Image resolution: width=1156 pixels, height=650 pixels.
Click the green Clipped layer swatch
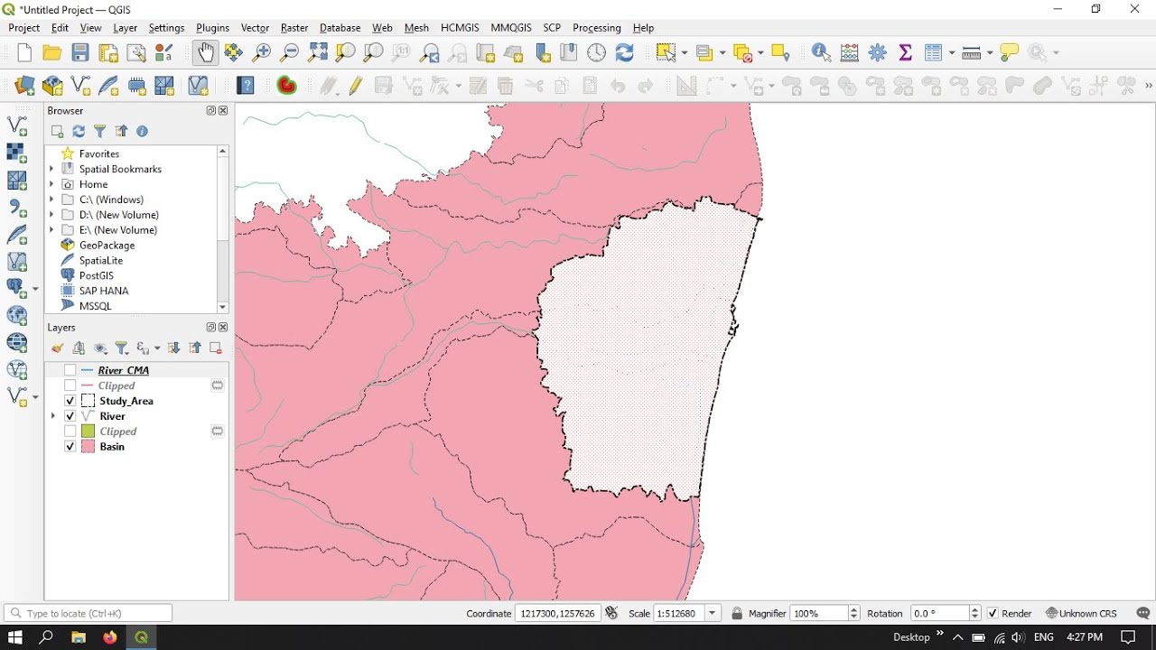coord(89,432)
